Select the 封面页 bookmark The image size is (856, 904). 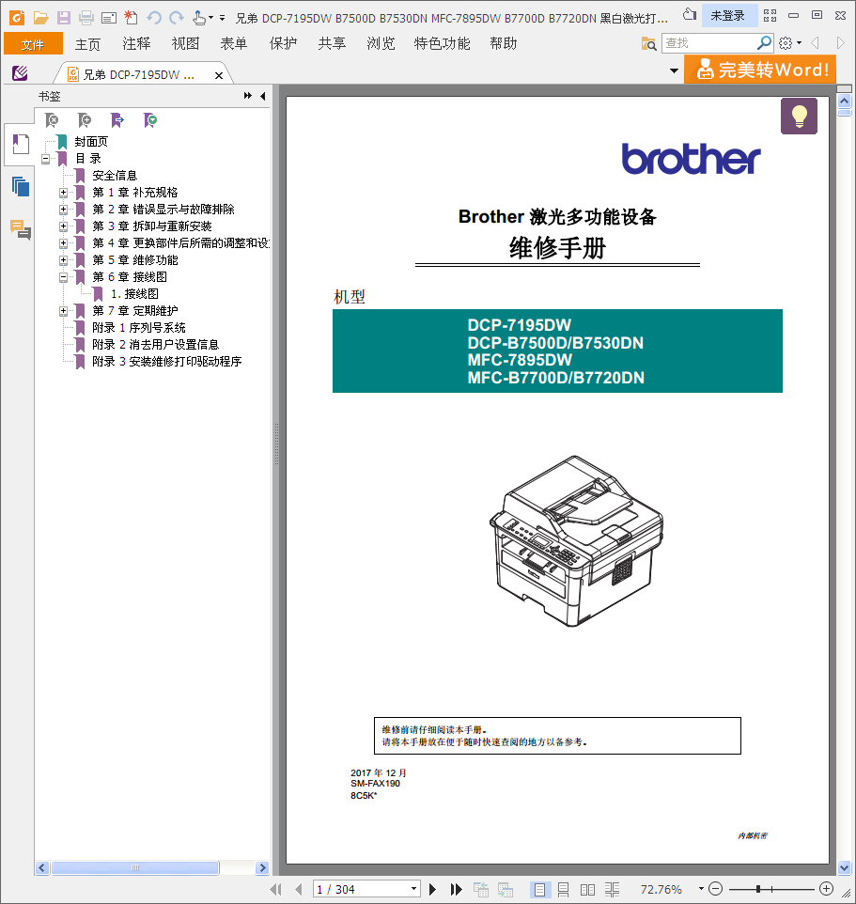click(x=91, y=142)
